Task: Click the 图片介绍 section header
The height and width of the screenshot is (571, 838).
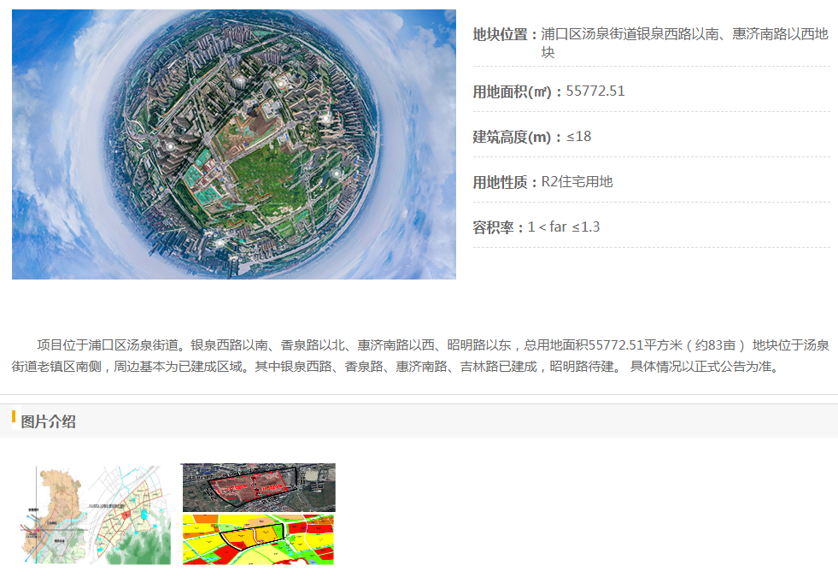Action: [49, 421]
